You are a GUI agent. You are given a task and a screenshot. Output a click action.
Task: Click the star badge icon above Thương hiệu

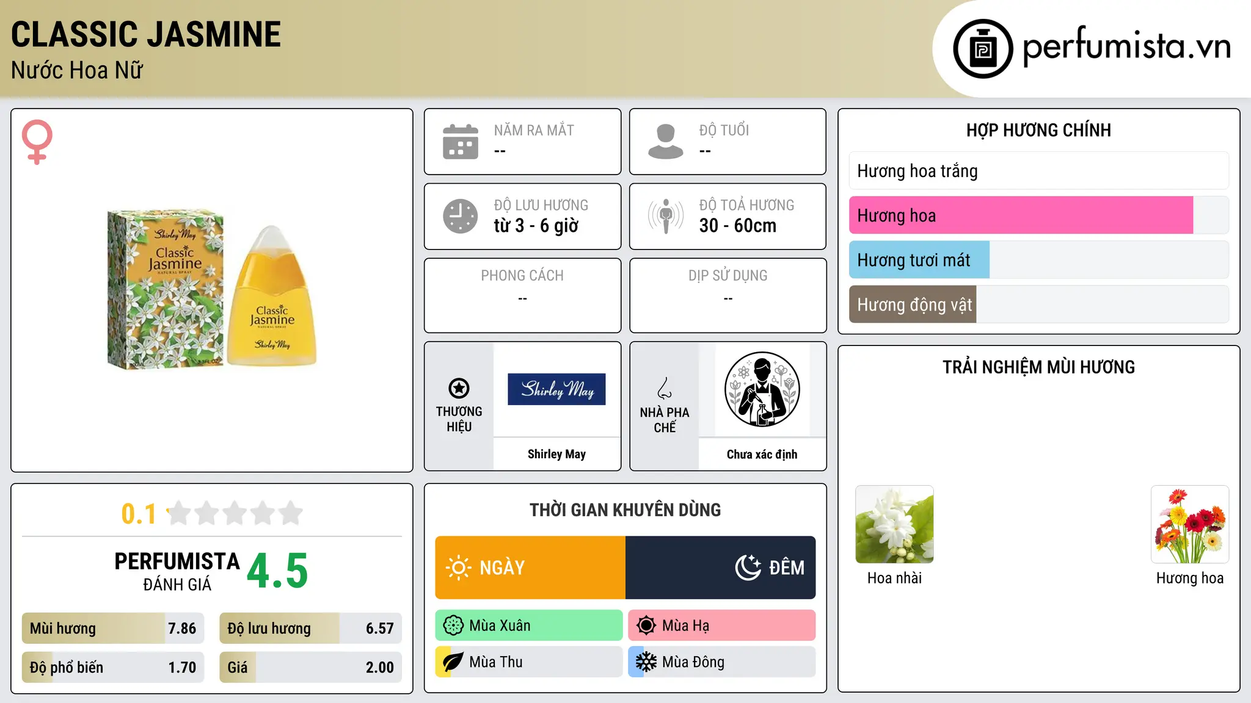[x=459, y=388]
